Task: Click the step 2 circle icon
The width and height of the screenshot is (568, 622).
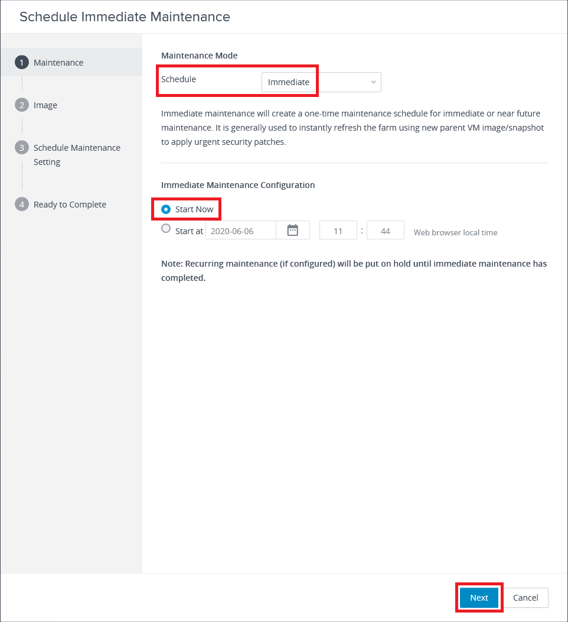Action: [22, 105]
